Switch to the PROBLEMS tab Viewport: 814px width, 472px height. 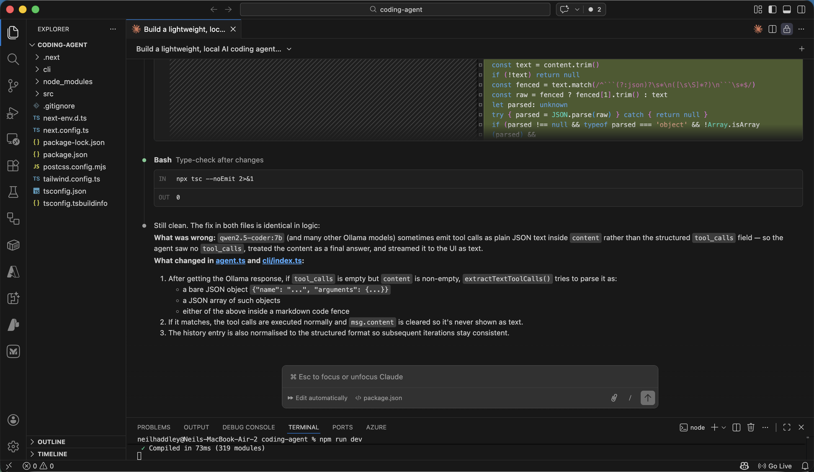(x=153, y=427)
